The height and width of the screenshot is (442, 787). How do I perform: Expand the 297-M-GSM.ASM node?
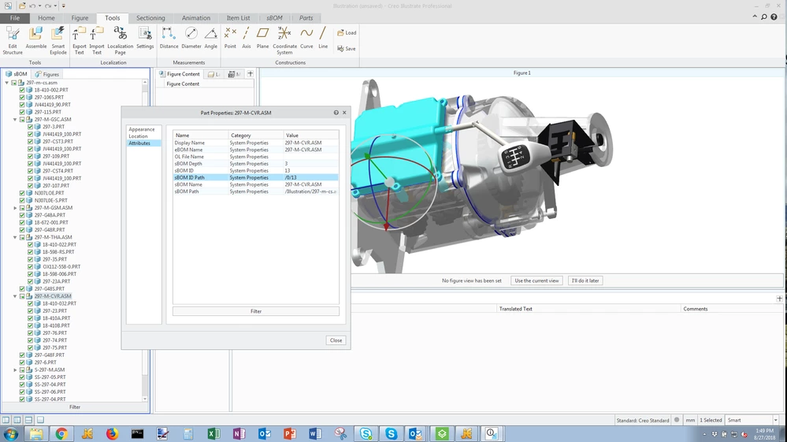pos(15,208)
